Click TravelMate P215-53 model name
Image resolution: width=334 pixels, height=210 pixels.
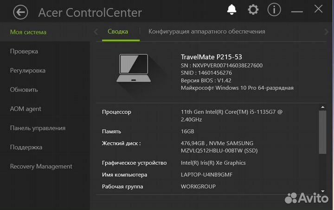212,57
